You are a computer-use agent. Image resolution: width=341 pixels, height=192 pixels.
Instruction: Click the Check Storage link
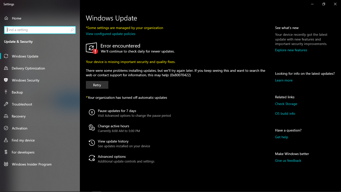click(286, 104)
